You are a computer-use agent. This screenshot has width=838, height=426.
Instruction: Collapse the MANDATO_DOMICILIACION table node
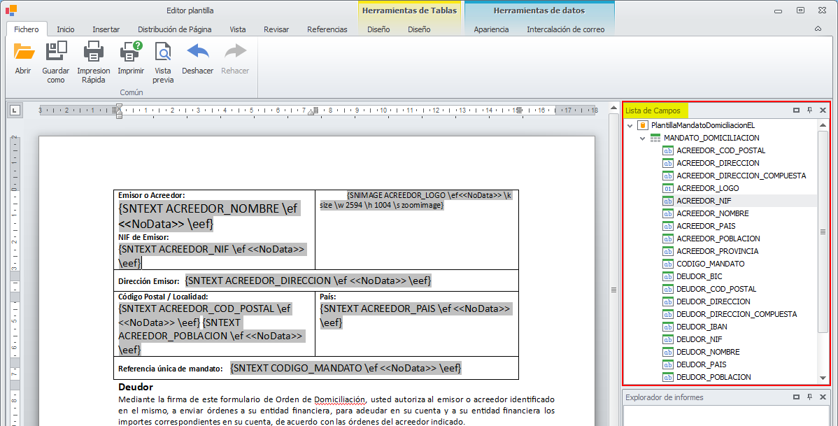[x=643, y=138]
